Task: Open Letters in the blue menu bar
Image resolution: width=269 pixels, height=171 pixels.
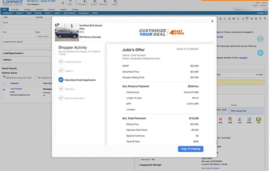Action: point(95,13)
